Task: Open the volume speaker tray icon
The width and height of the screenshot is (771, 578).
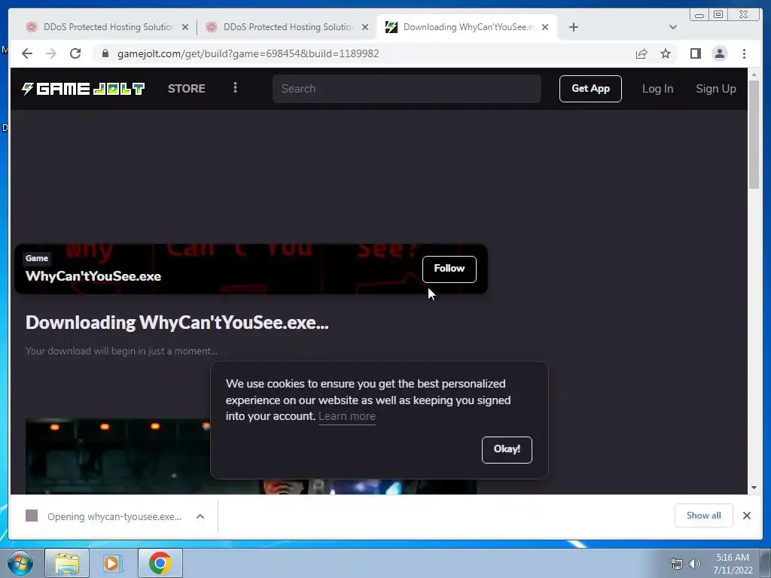Action: (x=695, y=564)
